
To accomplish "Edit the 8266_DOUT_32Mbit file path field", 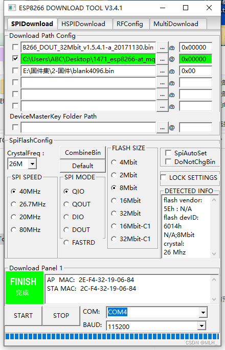I will click(88, 48).
